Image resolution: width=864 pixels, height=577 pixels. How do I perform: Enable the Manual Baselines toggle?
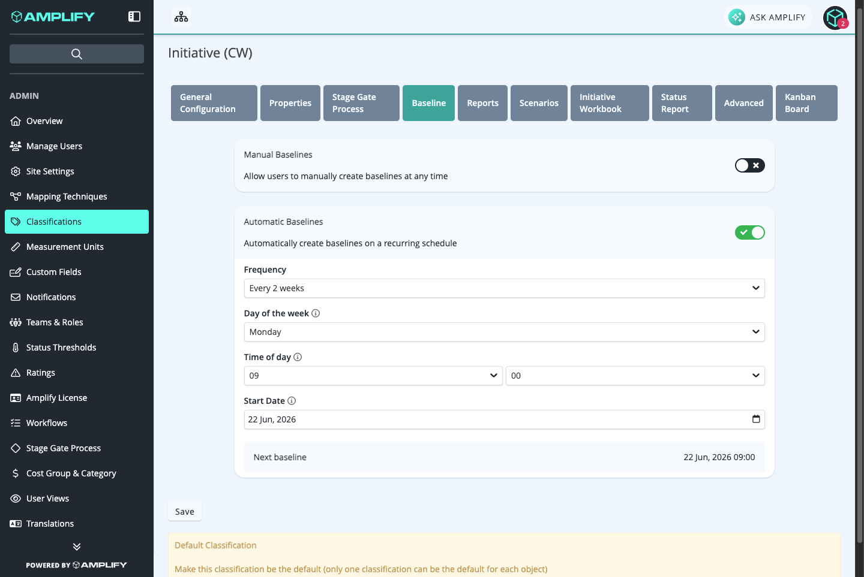pos(750,165)
